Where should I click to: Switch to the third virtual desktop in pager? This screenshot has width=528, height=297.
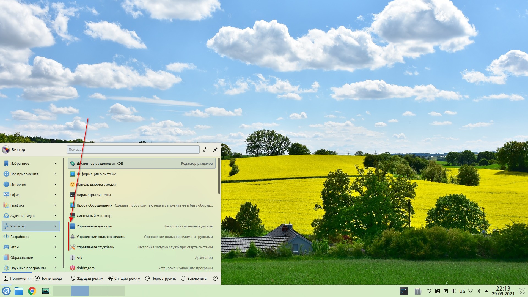(x=98, y=291)
